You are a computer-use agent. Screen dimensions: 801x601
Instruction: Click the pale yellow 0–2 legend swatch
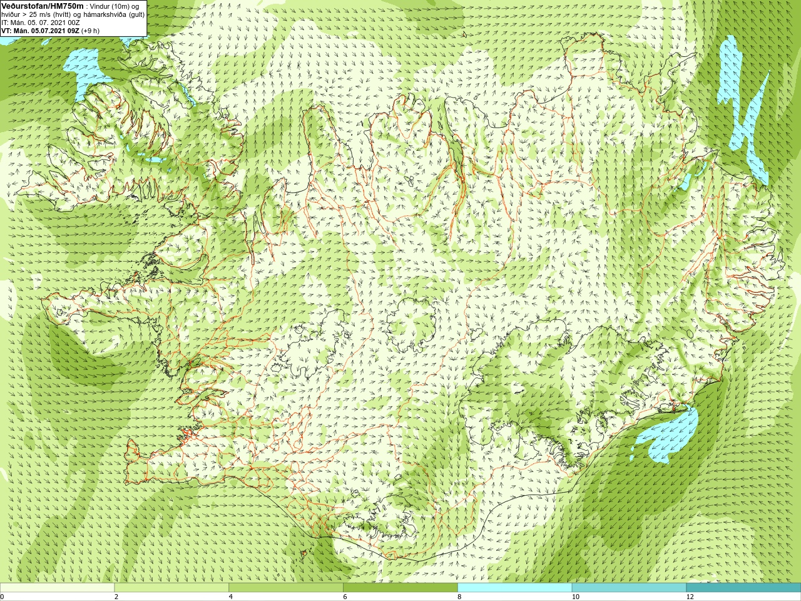57,588
